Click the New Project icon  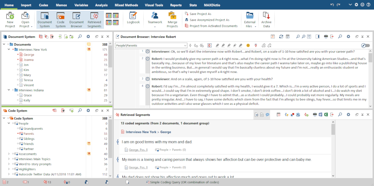10,16
